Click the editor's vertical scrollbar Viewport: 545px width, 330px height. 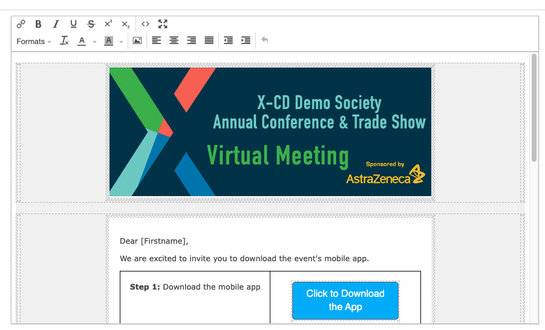click(x=534, y=109)
